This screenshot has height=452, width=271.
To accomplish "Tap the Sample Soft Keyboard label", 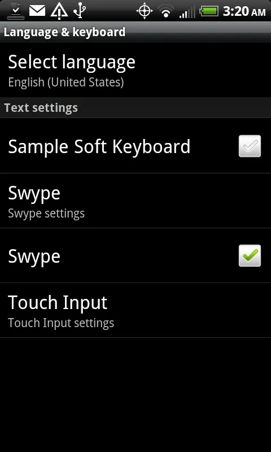I will pyautogui.click(x=99, y=146).
